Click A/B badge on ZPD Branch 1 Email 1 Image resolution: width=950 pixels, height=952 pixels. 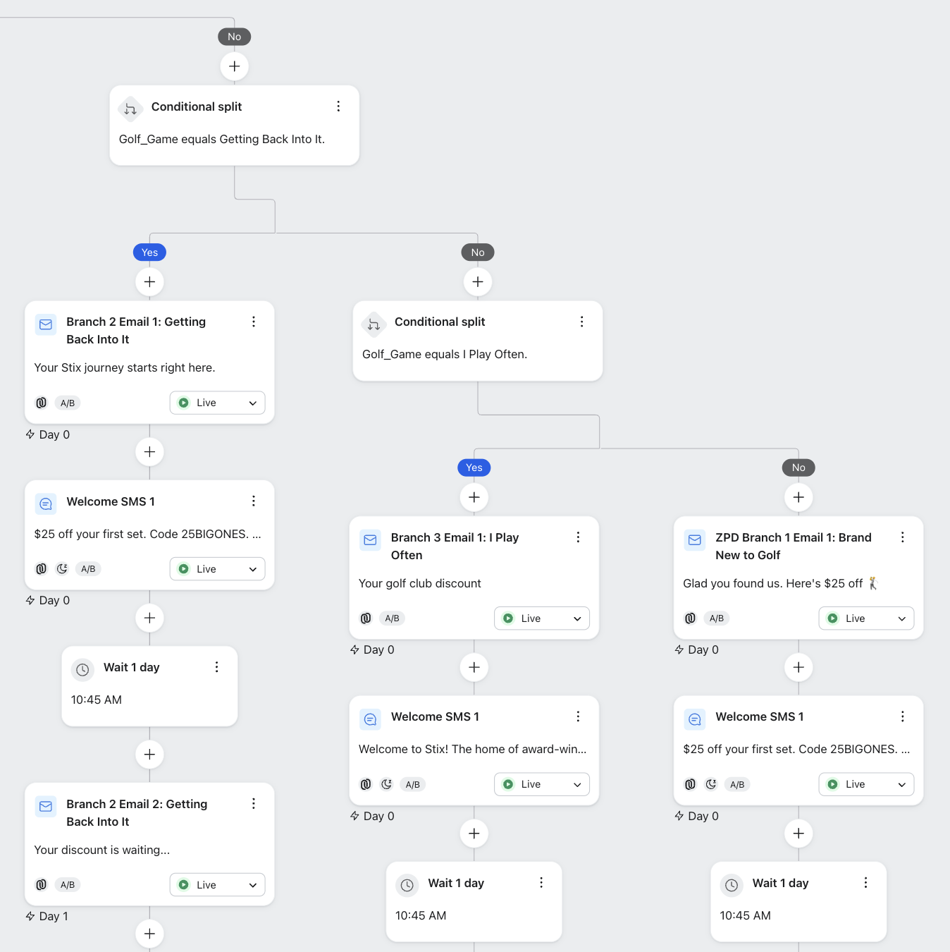pyautogui.click(x=717, y=618)
